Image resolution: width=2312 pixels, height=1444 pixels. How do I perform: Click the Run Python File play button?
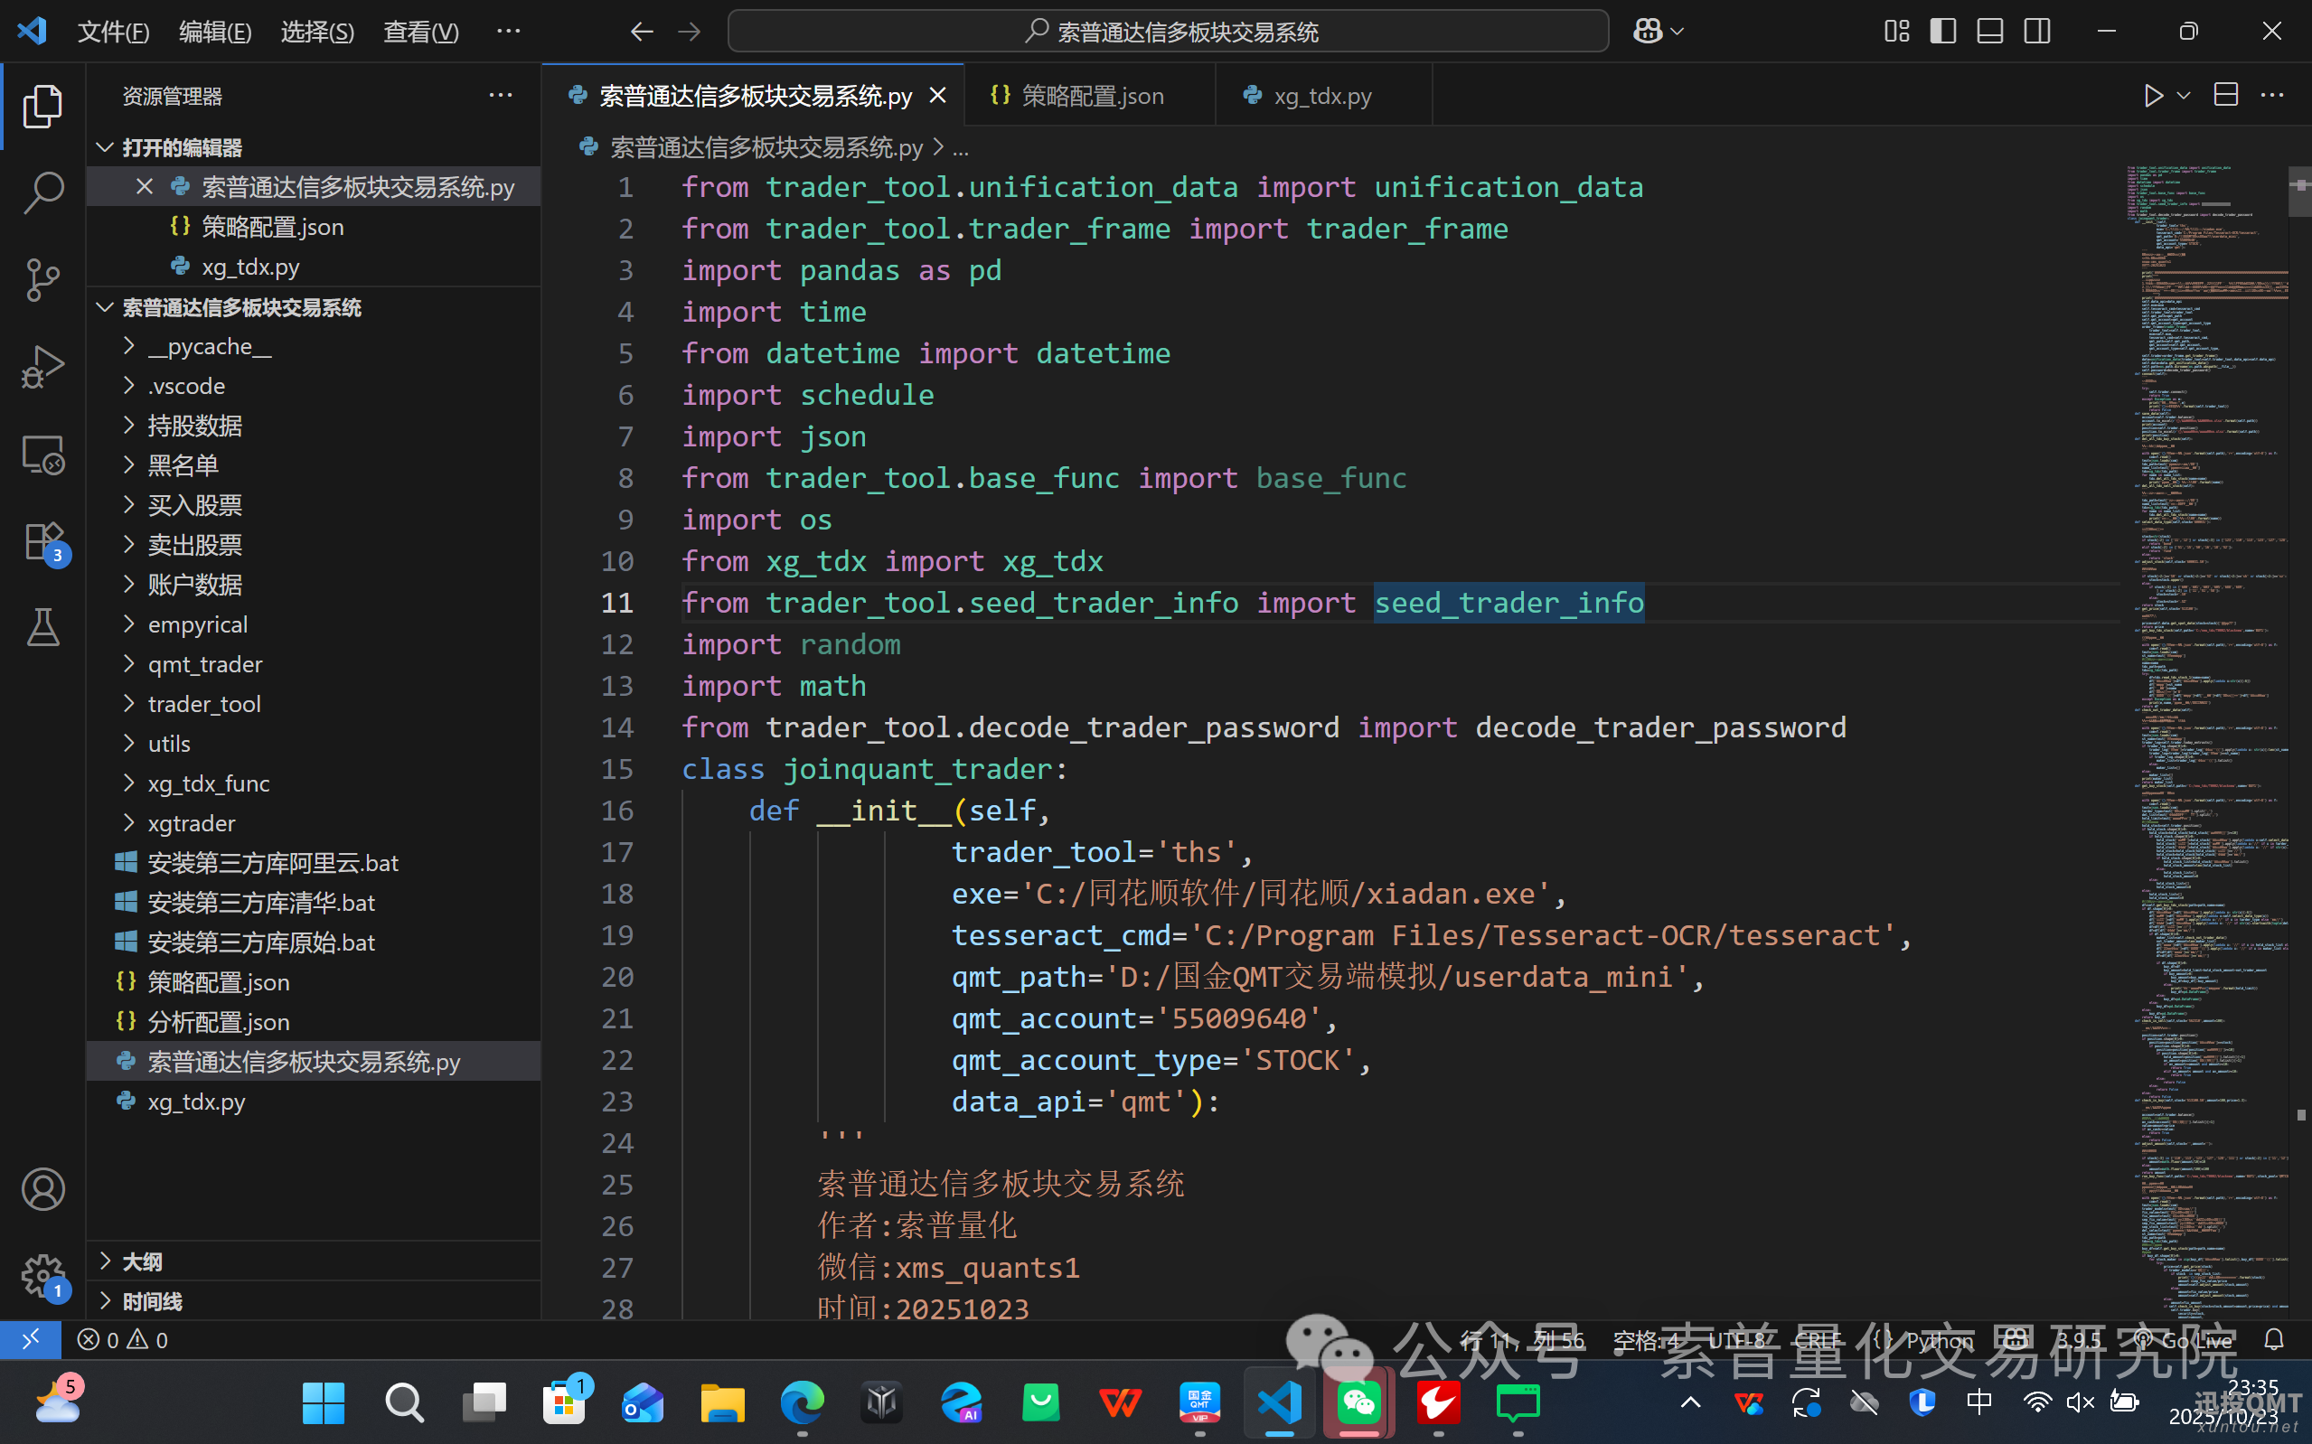2153,96
